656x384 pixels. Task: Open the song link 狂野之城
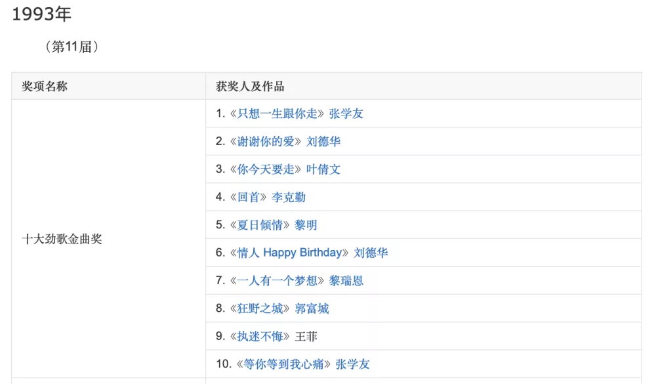[260, 309]
